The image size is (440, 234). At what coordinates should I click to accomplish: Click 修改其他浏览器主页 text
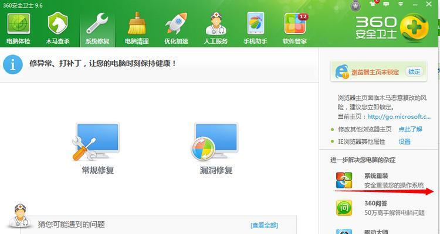point(364,129)
